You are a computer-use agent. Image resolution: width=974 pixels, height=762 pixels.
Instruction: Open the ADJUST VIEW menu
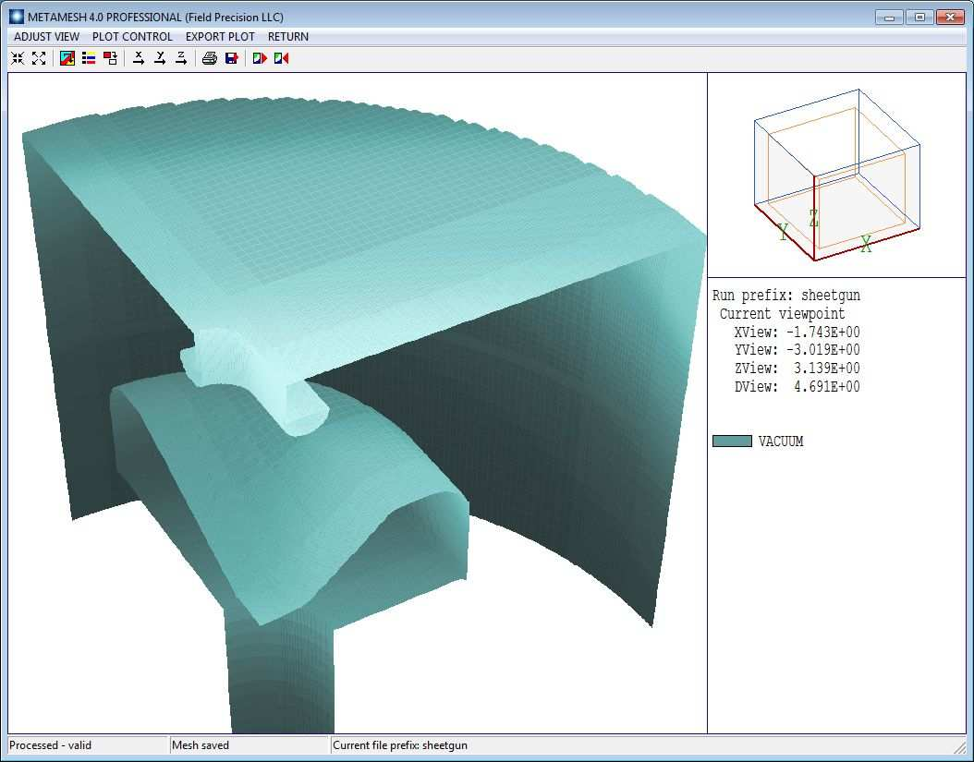pos(46,37)
